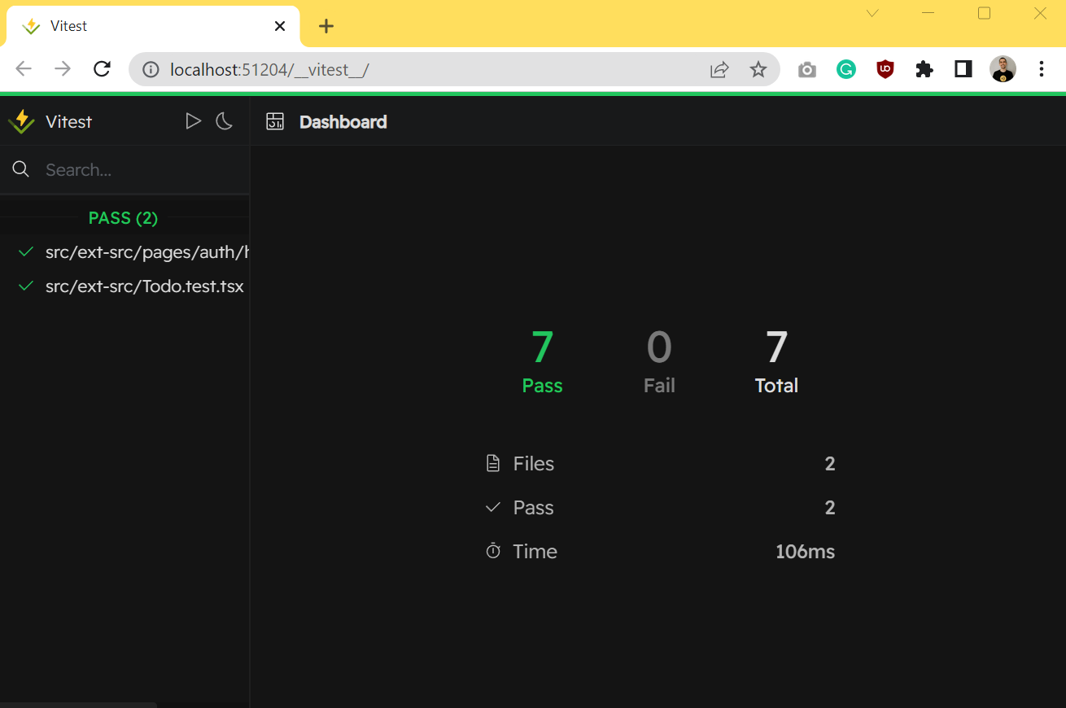The width and height of the screenshot is (1066, 708).
Task: Click the Grammarly extension icon
Action: click(x=845, y=69)
